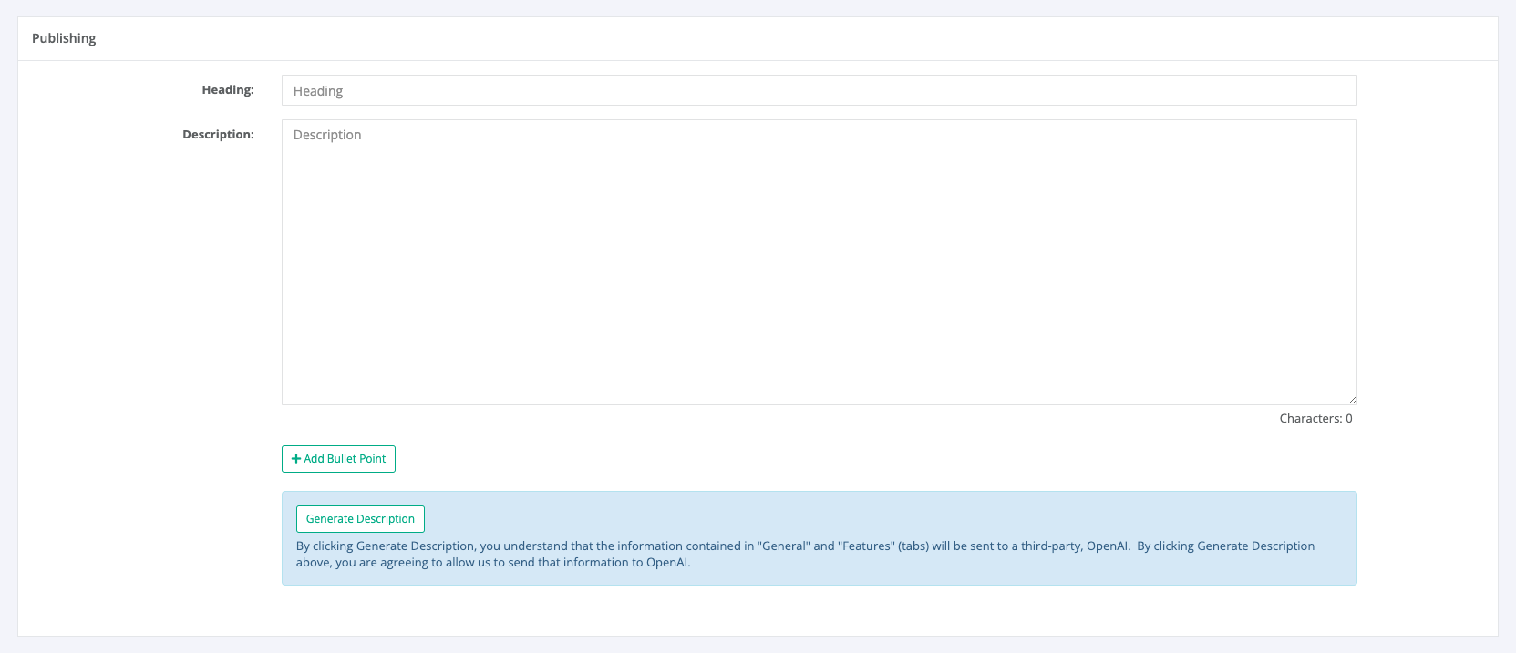Click the 'Description:' field label

pos(218,135)
